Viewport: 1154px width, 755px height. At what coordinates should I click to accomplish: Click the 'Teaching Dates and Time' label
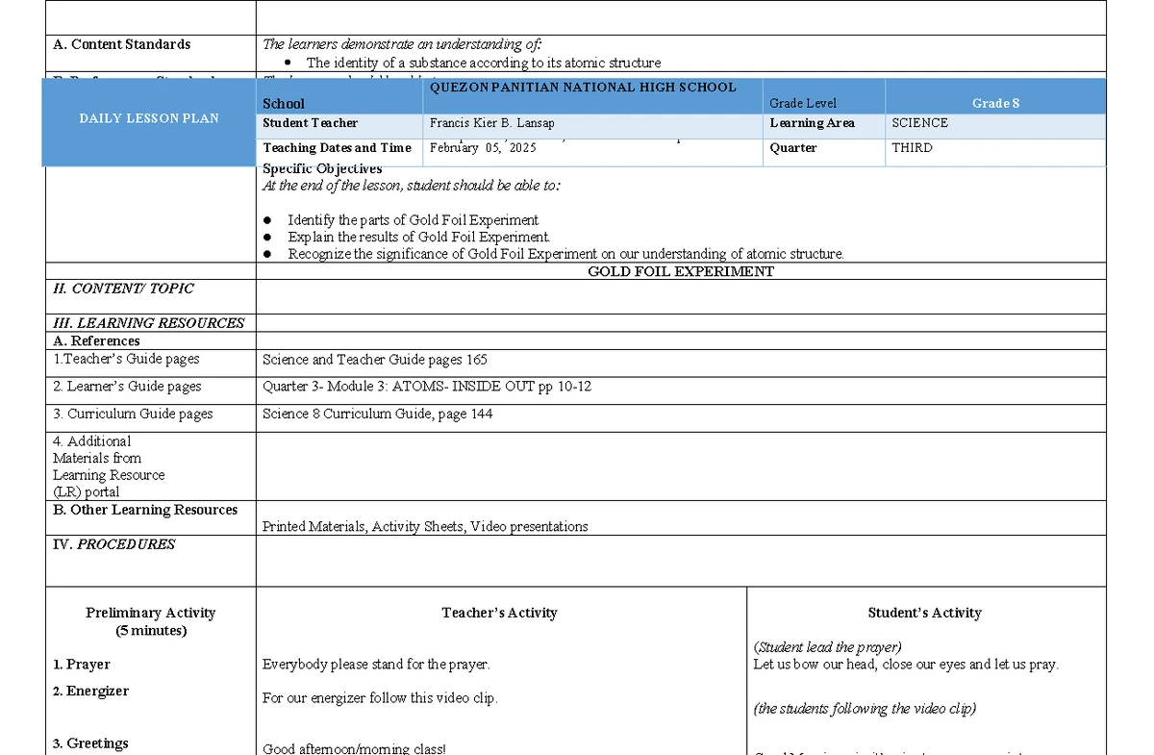(338, 148)
